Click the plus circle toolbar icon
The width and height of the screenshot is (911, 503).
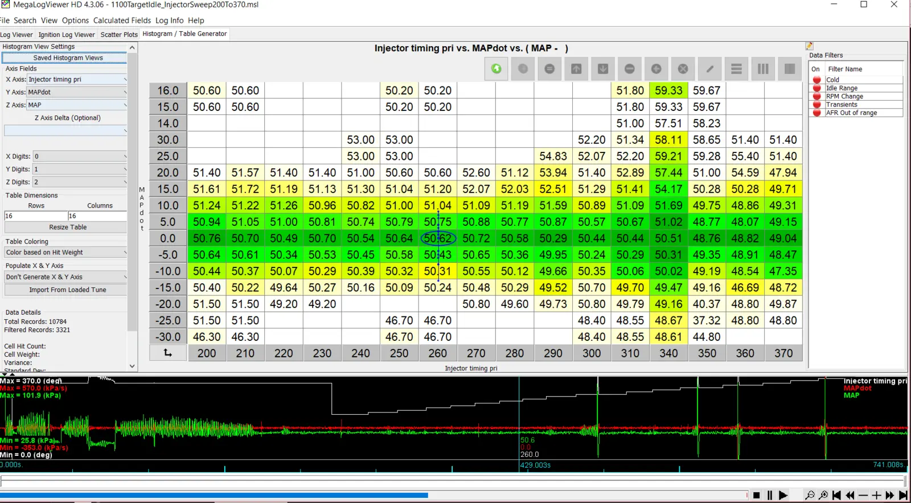[x=656, y=69]
